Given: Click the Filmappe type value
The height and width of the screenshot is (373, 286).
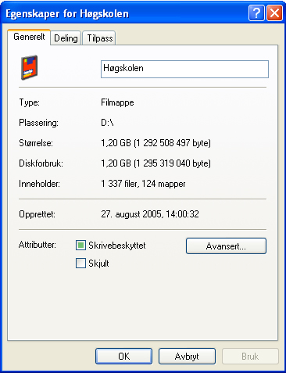Looking at the screenshot, I should (x=117, y=102).
